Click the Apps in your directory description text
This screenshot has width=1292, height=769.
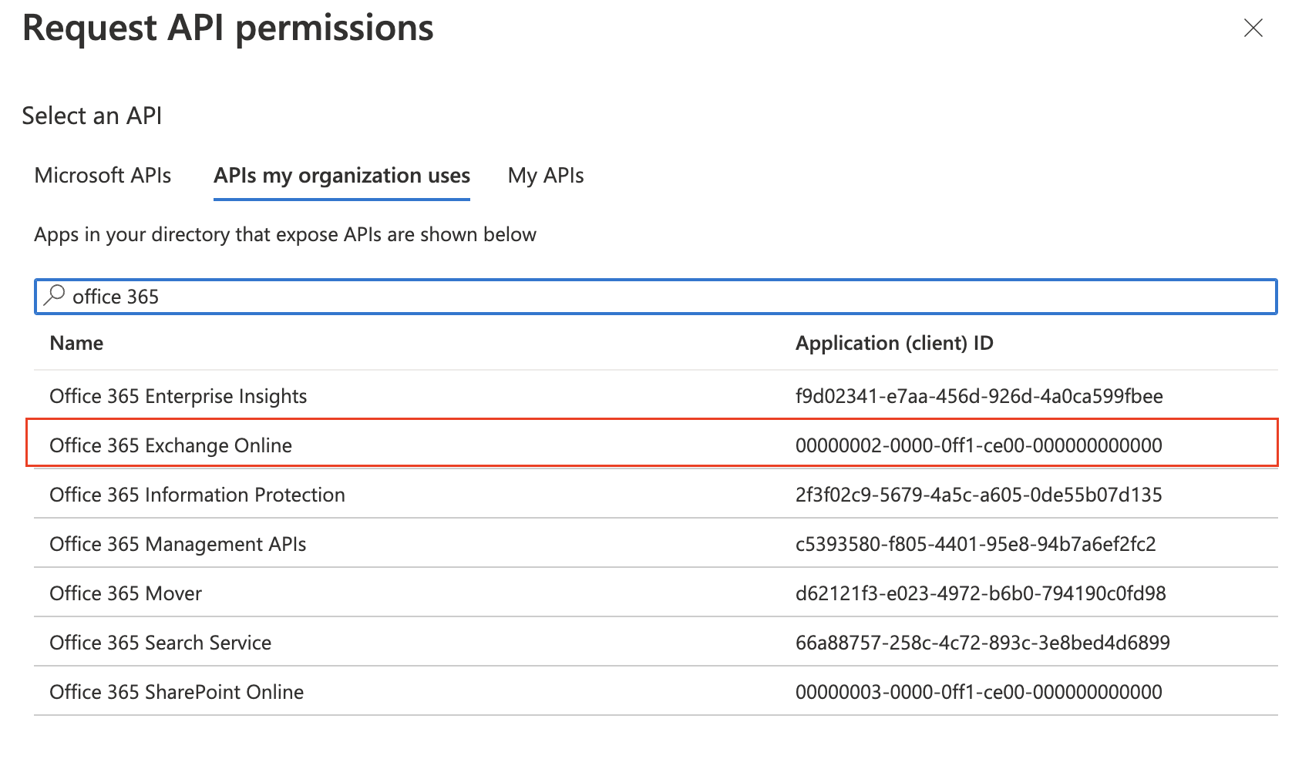(285, 234)
